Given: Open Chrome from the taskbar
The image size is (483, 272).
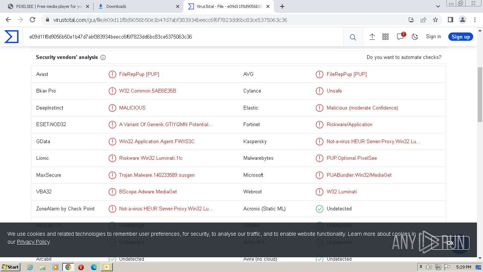Looking at the screenshot, I should click(x=68, y=267).
